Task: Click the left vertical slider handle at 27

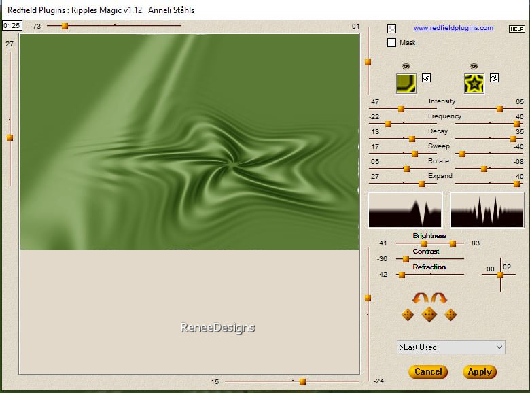Action: (10, 137)
